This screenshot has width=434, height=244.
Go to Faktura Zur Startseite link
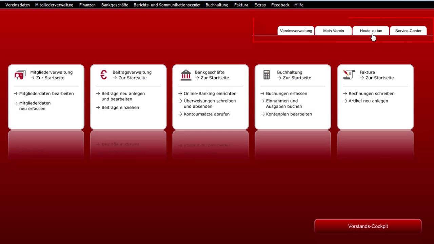pyautogui.click(x=377, y=78)
